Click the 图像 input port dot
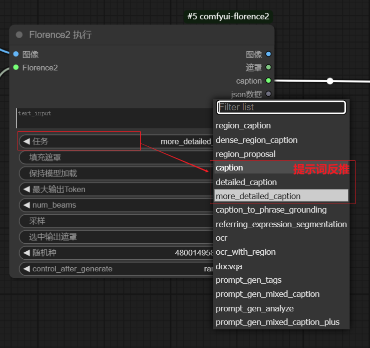 16,54
